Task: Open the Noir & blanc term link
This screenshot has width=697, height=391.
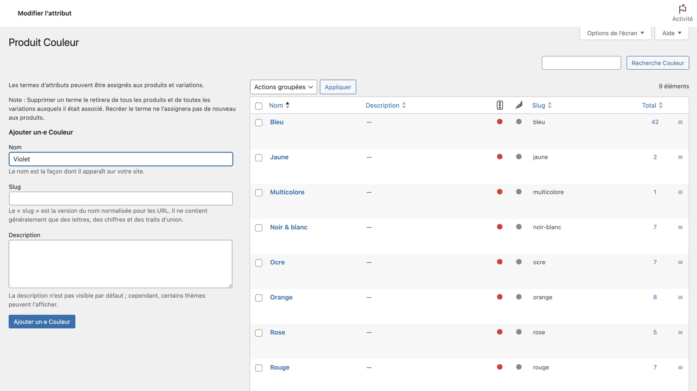Action: 289,227
